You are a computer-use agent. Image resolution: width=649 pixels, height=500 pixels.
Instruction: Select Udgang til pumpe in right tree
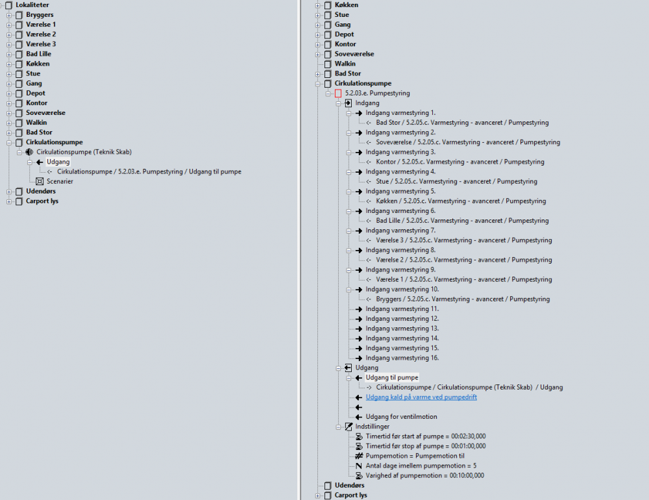point(391,377)
